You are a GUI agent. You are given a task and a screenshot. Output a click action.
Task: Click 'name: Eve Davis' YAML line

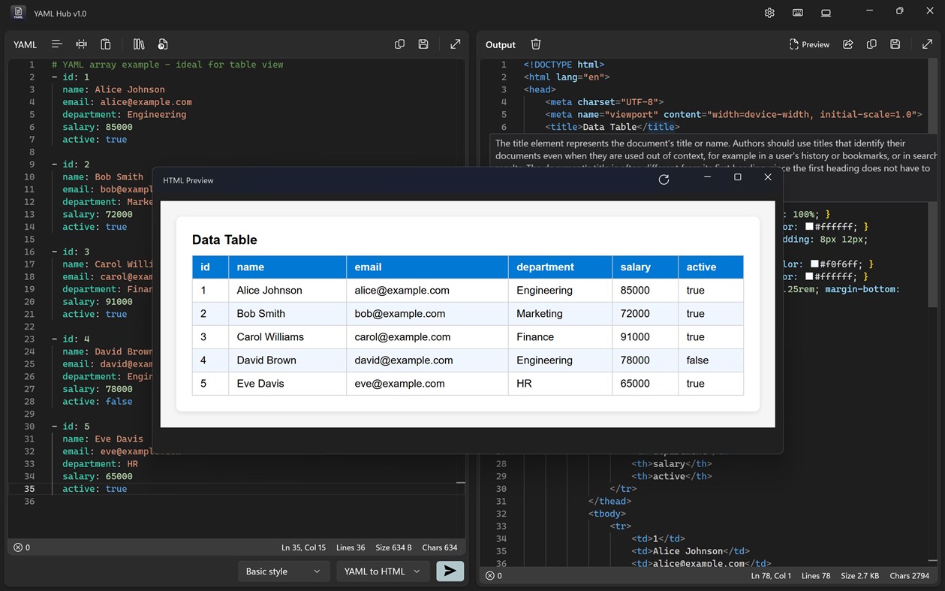tap(103, 439)
